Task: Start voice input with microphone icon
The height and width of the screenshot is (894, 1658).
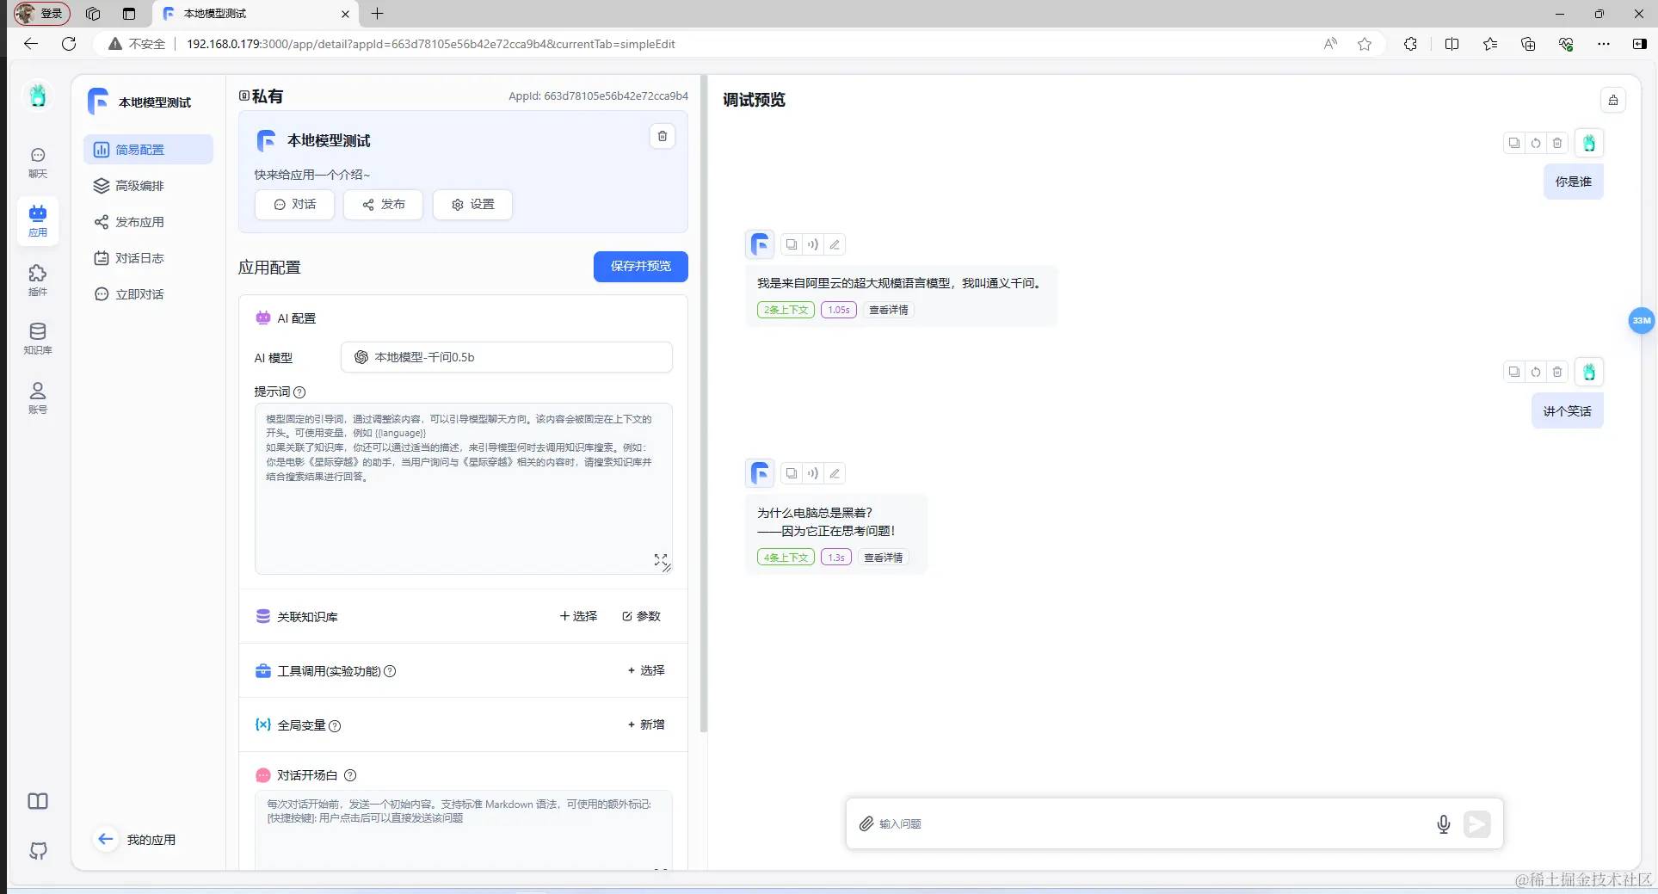Action: coord(1443,823)
